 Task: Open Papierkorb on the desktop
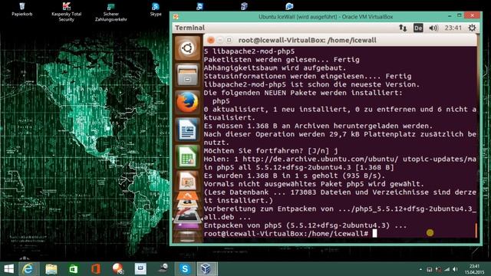coord(22,9)
